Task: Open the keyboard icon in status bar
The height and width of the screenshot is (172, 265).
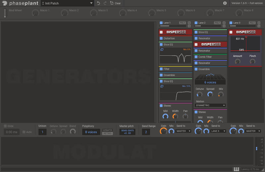Action: (236, 169)
